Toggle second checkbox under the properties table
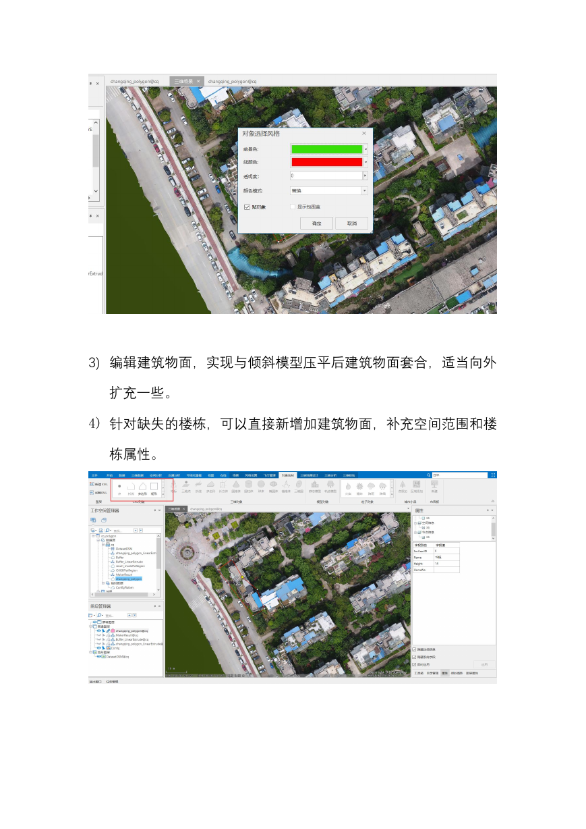This screenshot has width=586, height=829. [x=414, y=657]
